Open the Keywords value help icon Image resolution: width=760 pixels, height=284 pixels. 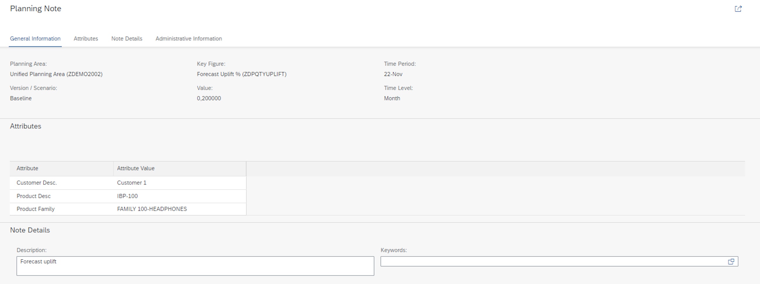tap(731, 262)
